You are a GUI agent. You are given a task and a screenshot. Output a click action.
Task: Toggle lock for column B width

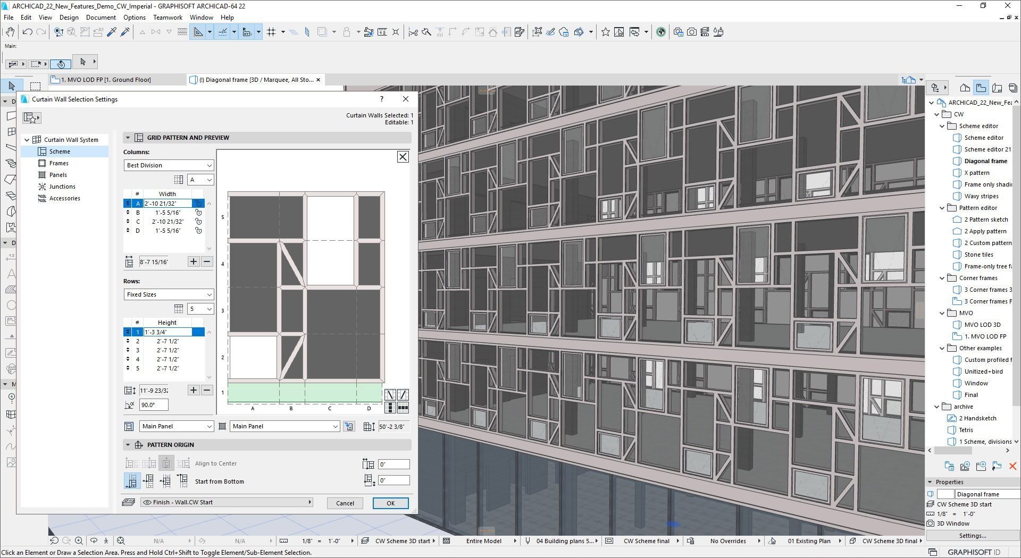coord(198,213)
